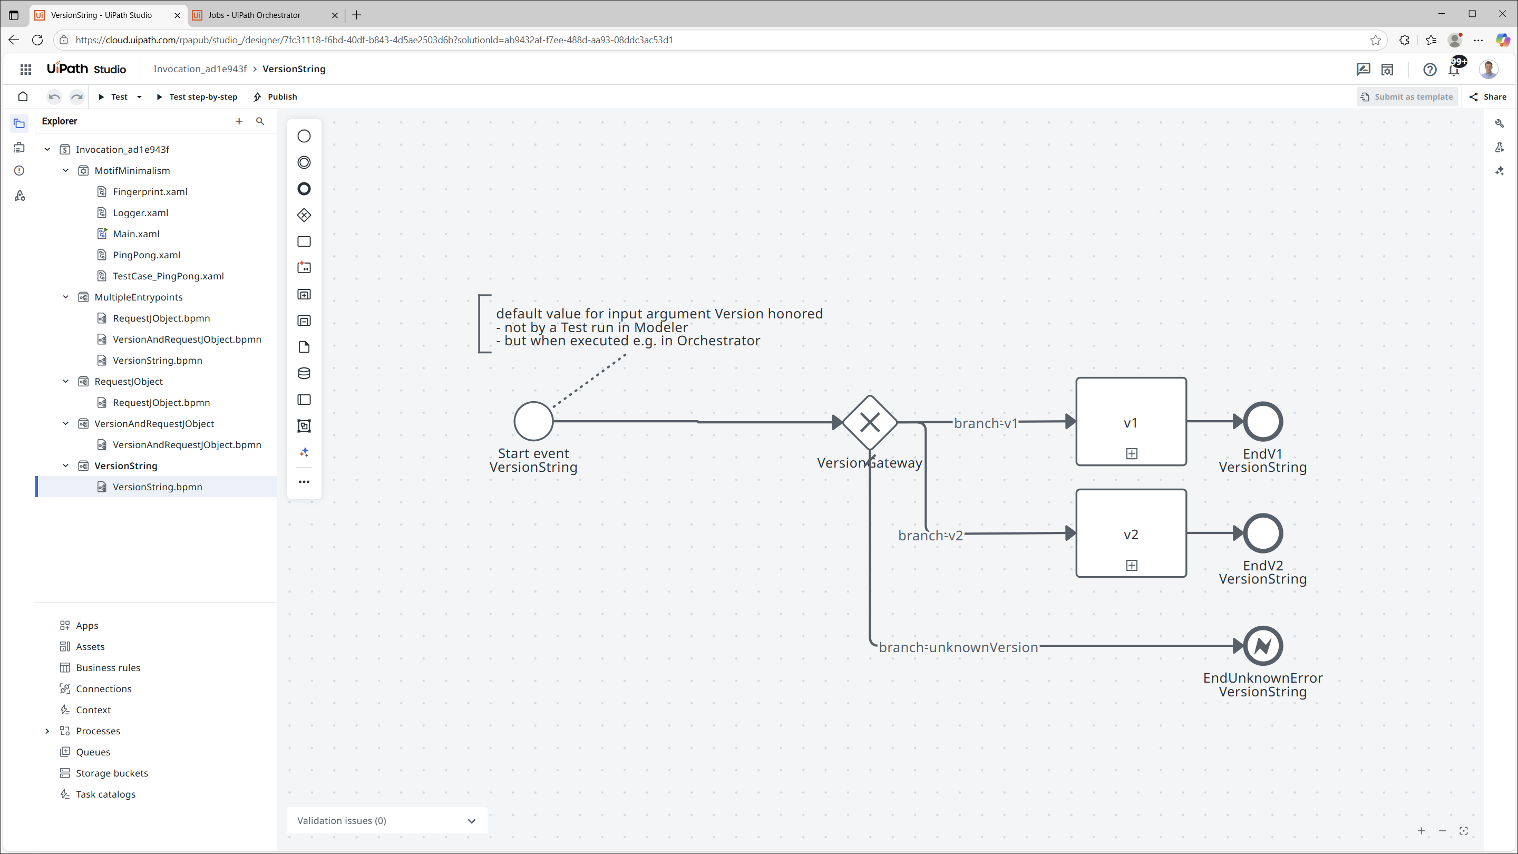1518x854 pixels.
Task: Expand the v1 subprocess plus marker
Action: tap(1132, 453)
